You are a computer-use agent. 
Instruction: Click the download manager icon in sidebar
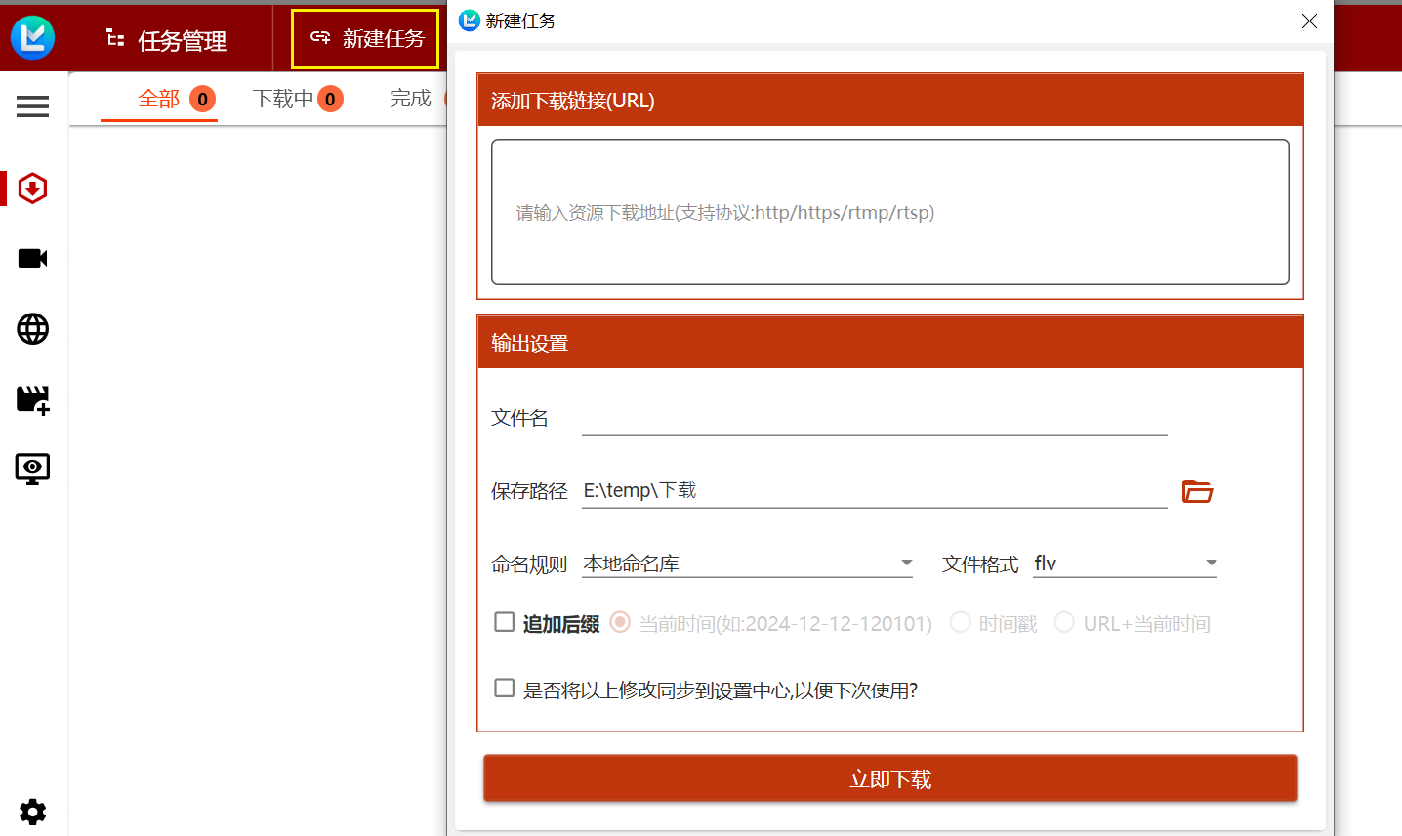tap(32, 188)
